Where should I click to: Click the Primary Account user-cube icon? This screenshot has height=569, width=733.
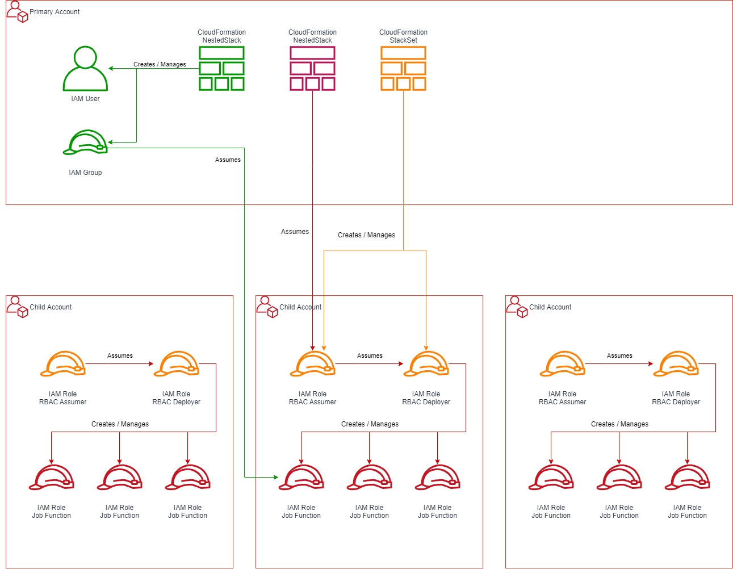click(x=17, y=11)
